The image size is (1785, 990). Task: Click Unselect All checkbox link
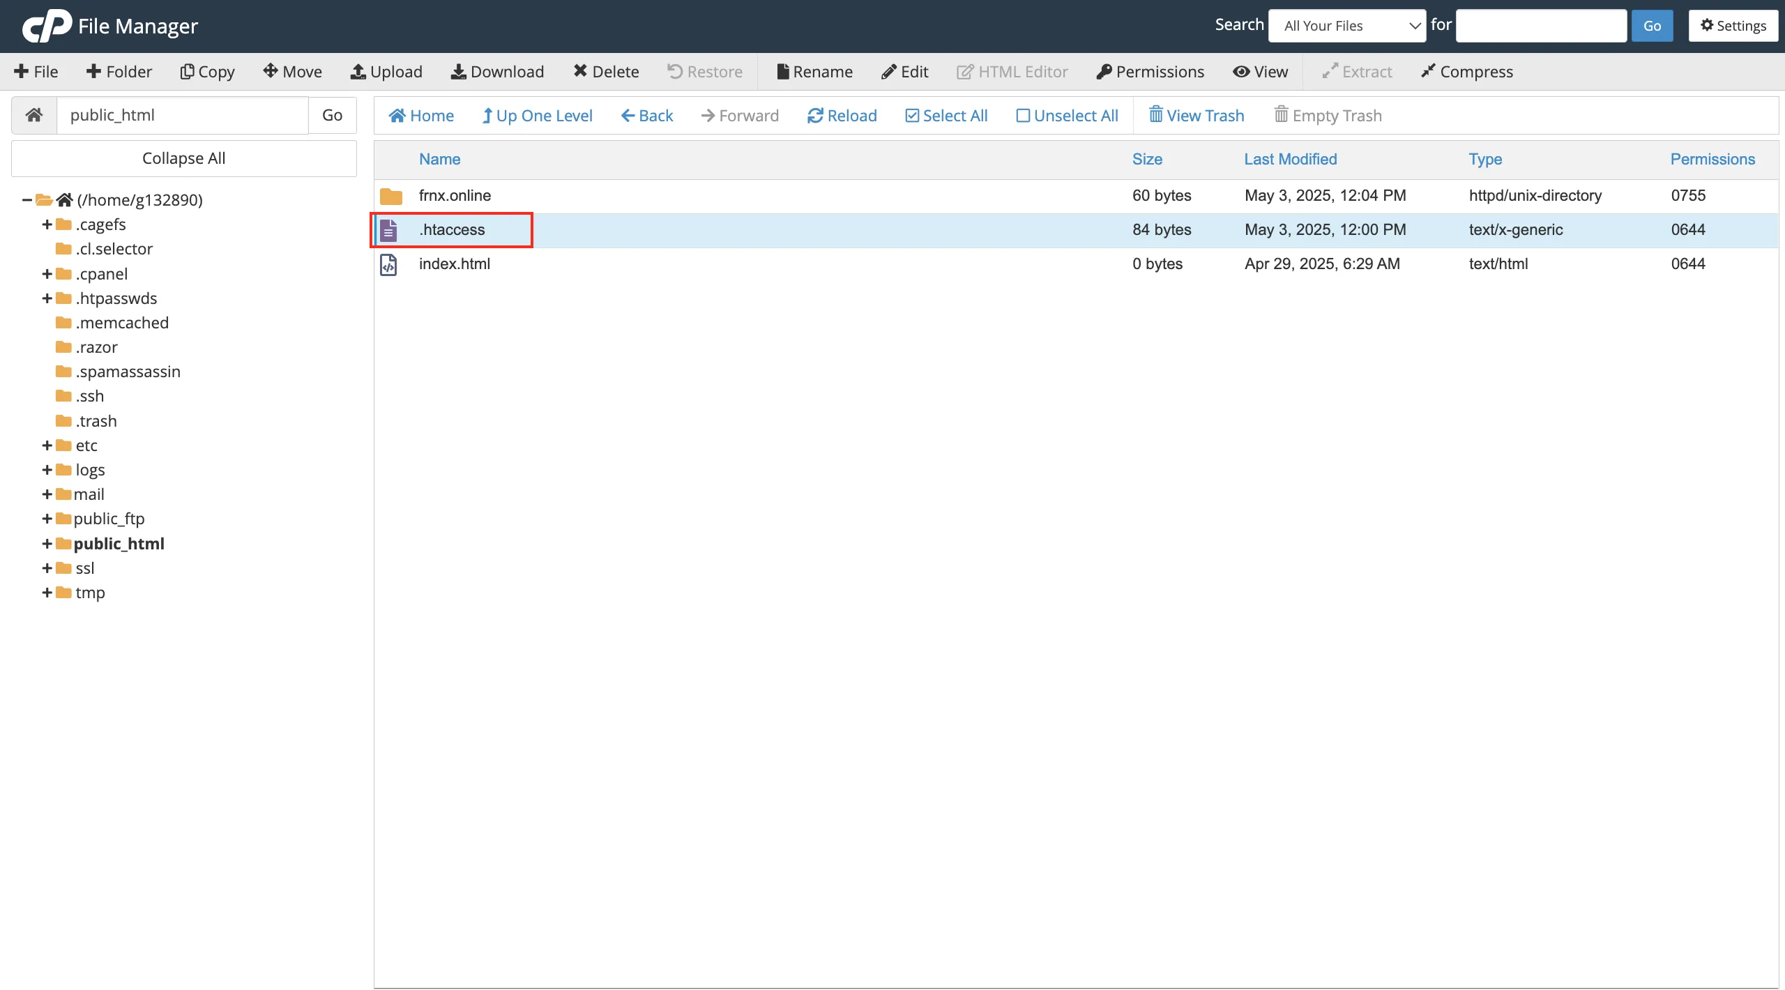coord(1067,116)
